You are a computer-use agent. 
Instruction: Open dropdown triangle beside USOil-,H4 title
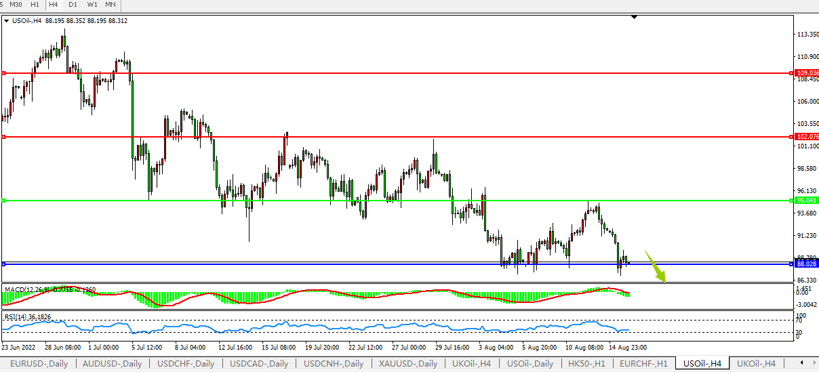pos(7,21)
